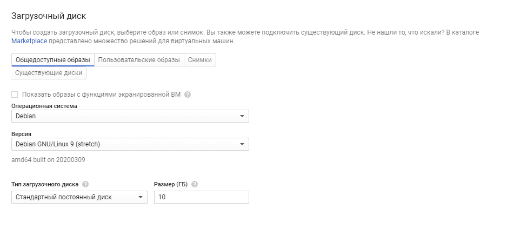Screen dimensions: 507x229
Task: Click the disk size field containing 10
Action: [201, 197]
